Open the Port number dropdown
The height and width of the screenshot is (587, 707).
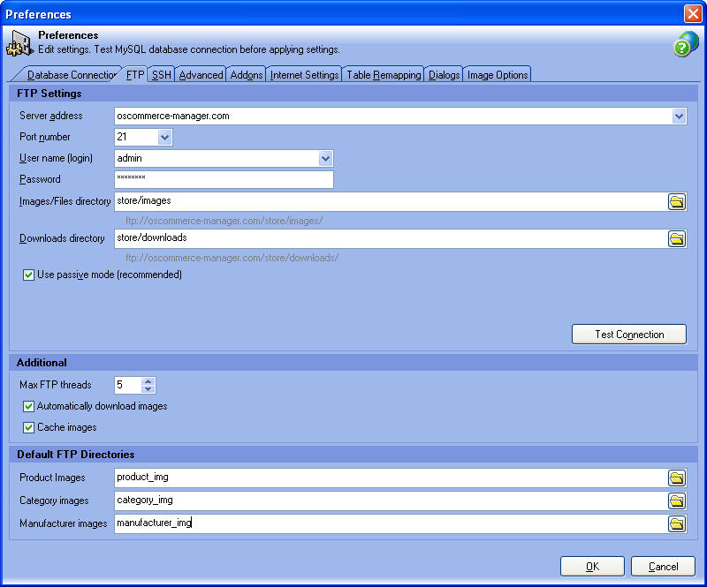click(x=164, y=138)
